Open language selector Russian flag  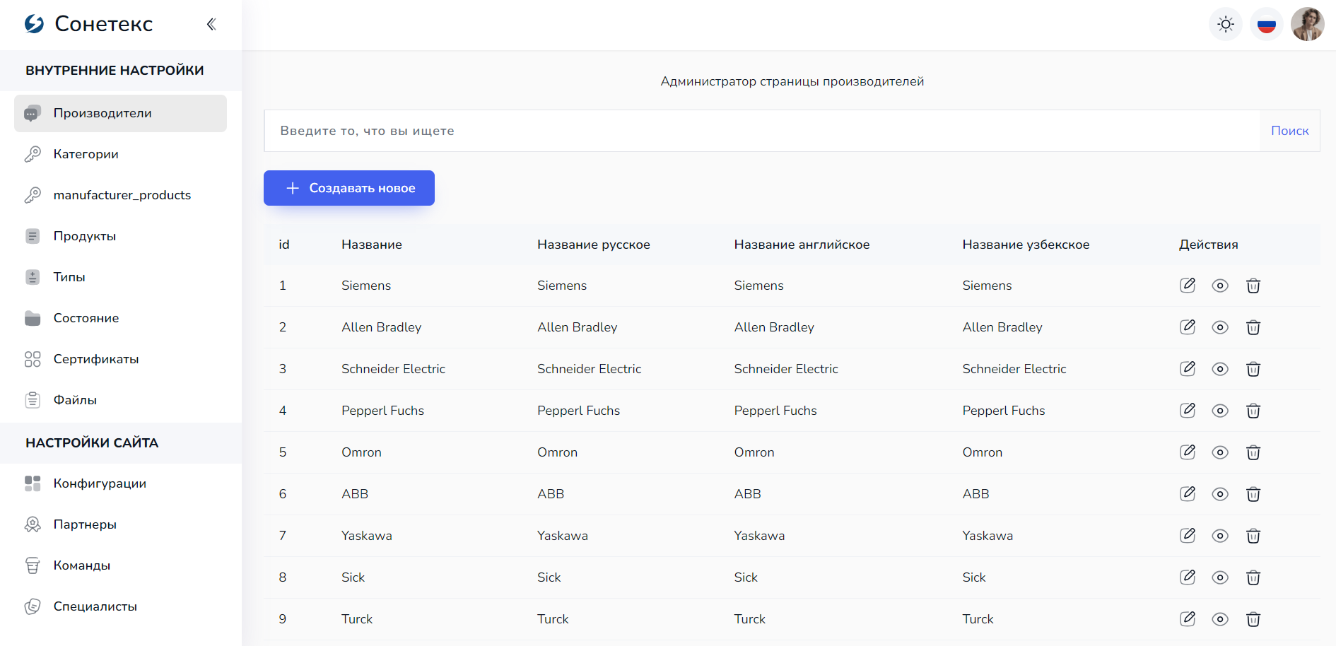click(x=1267, y=24)
